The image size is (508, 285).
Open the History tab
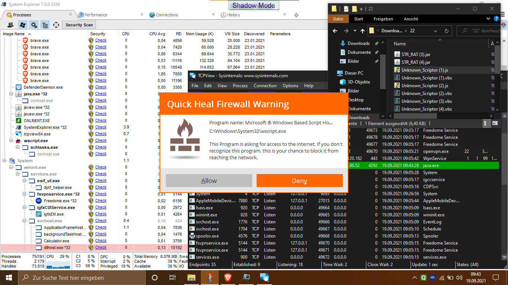[x=234, y=15]
